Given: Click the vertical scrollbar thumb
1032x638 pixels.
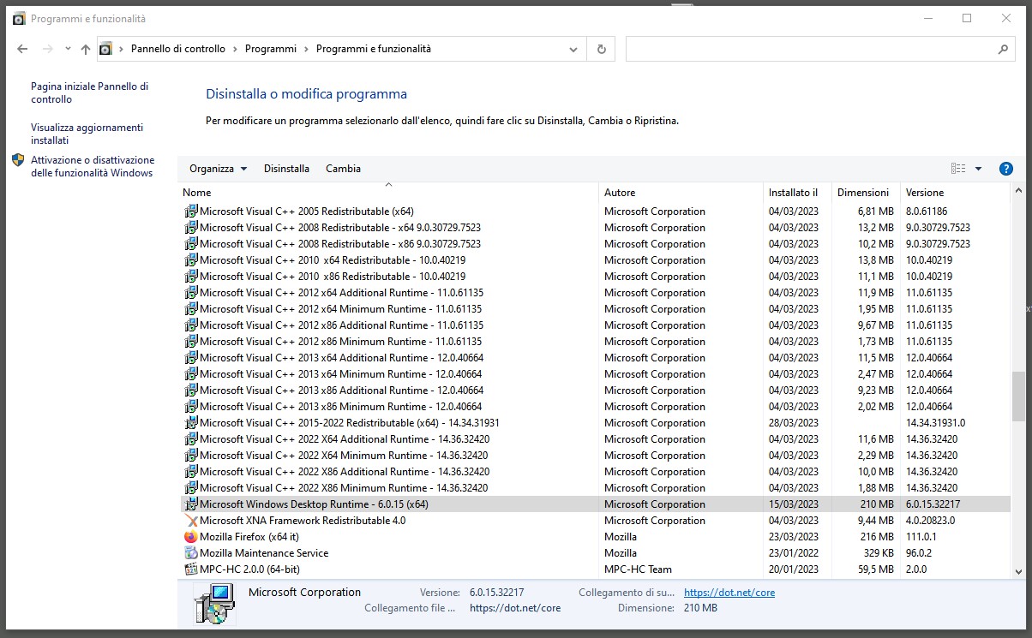Looking at the screenshot, I should pos(1017,396).
